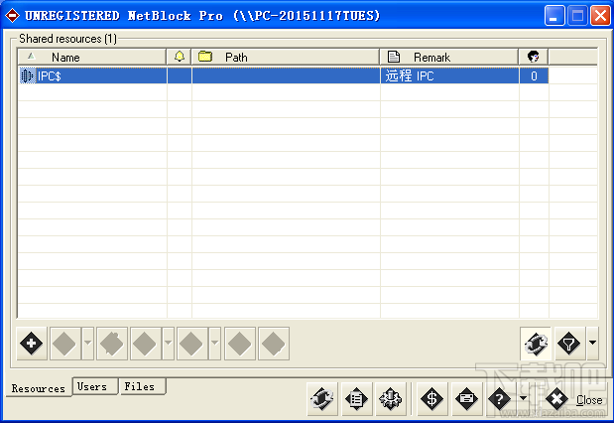614x423 pixels.
Task: Click the funnel filter icon
Action: (568, 344)
